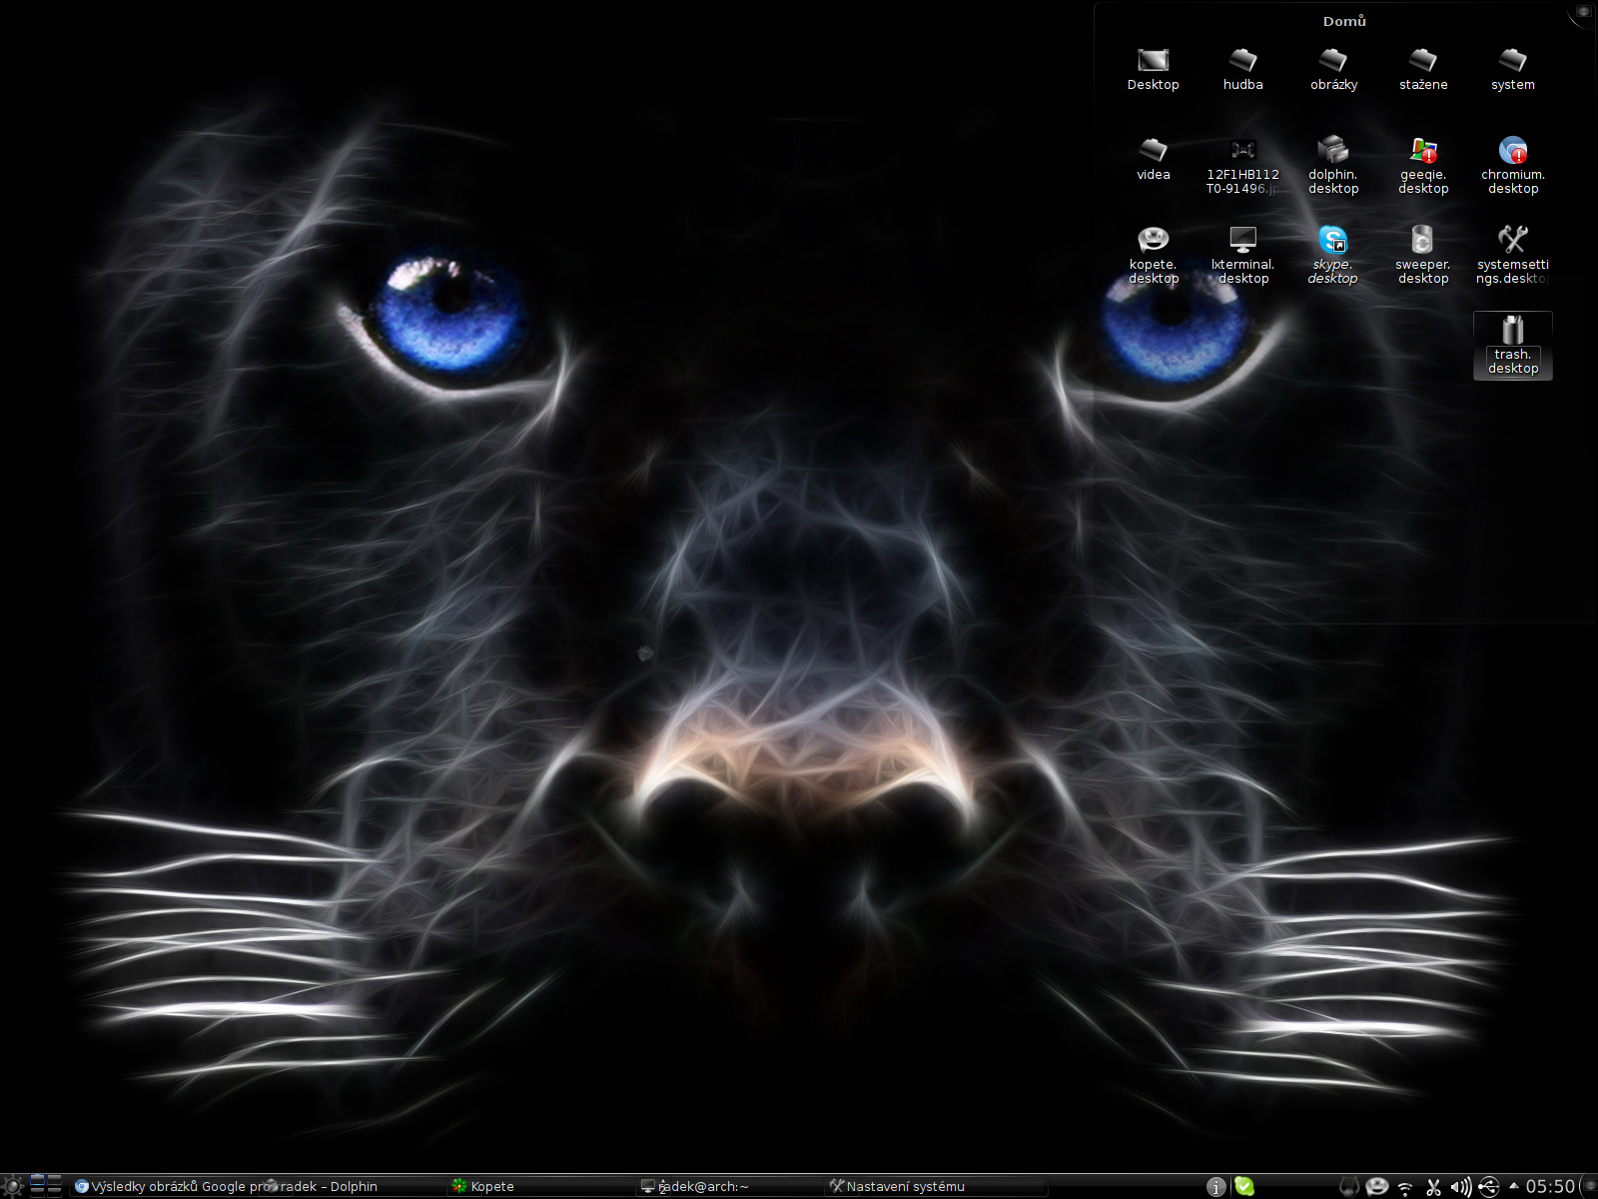Open the USB device notifier icon

pos(1488,1186)
